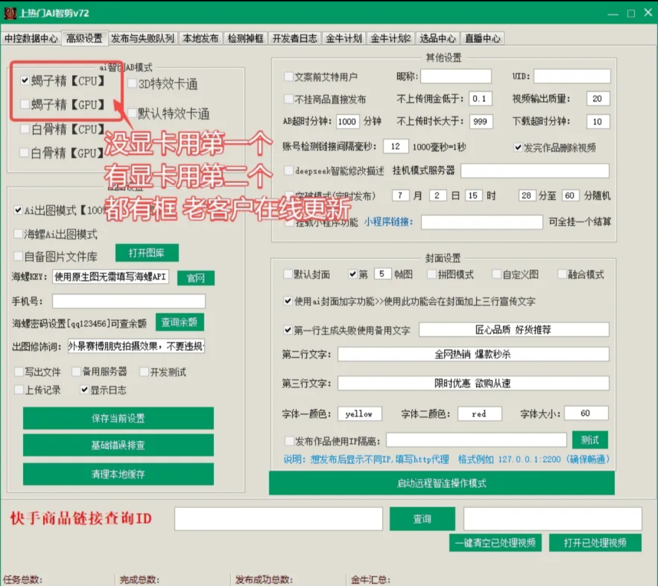Click 查询余额 button
The width and height of the screenshot is (658, 586).
coord(180,323)
